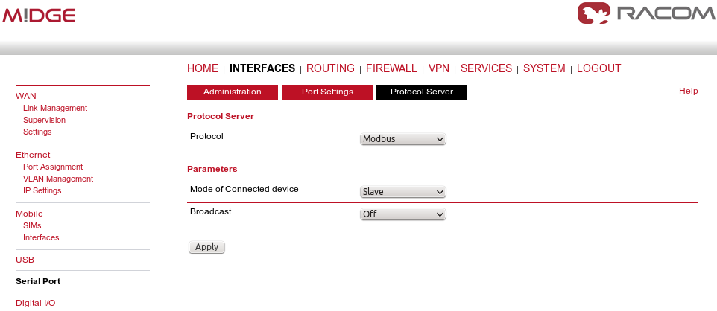Click LOGOUT in the top menu

pos(598,68)
